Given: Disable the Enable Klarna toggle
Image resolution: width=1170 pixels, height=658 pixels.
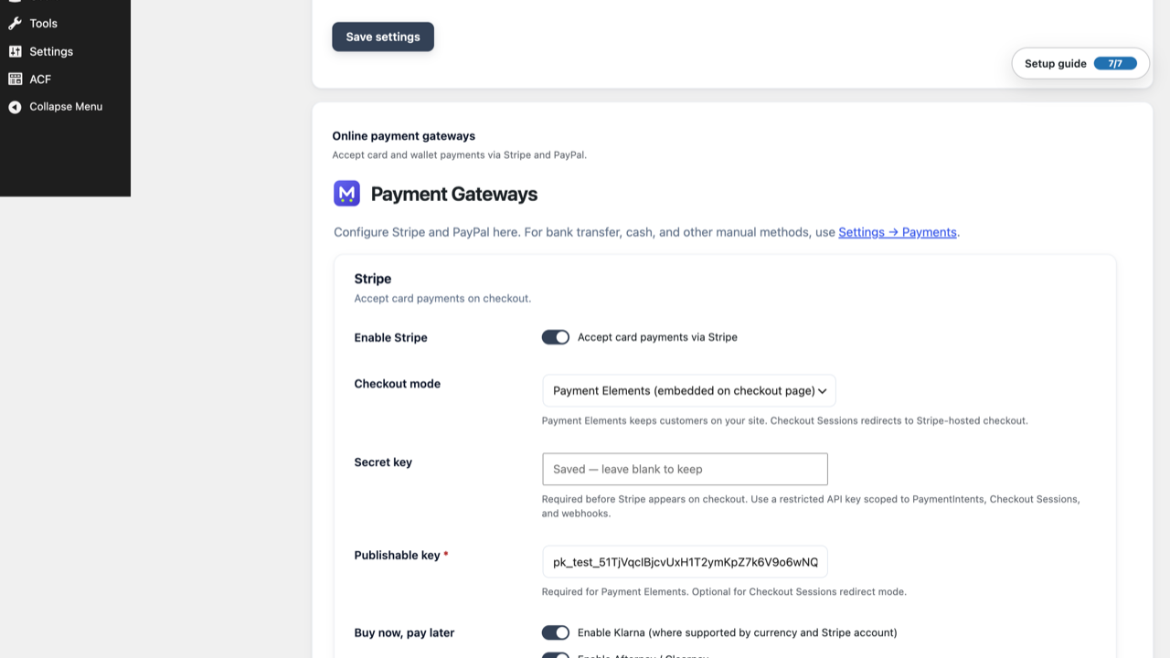Looking at the screenshot, I should click(x=556, y=632).
